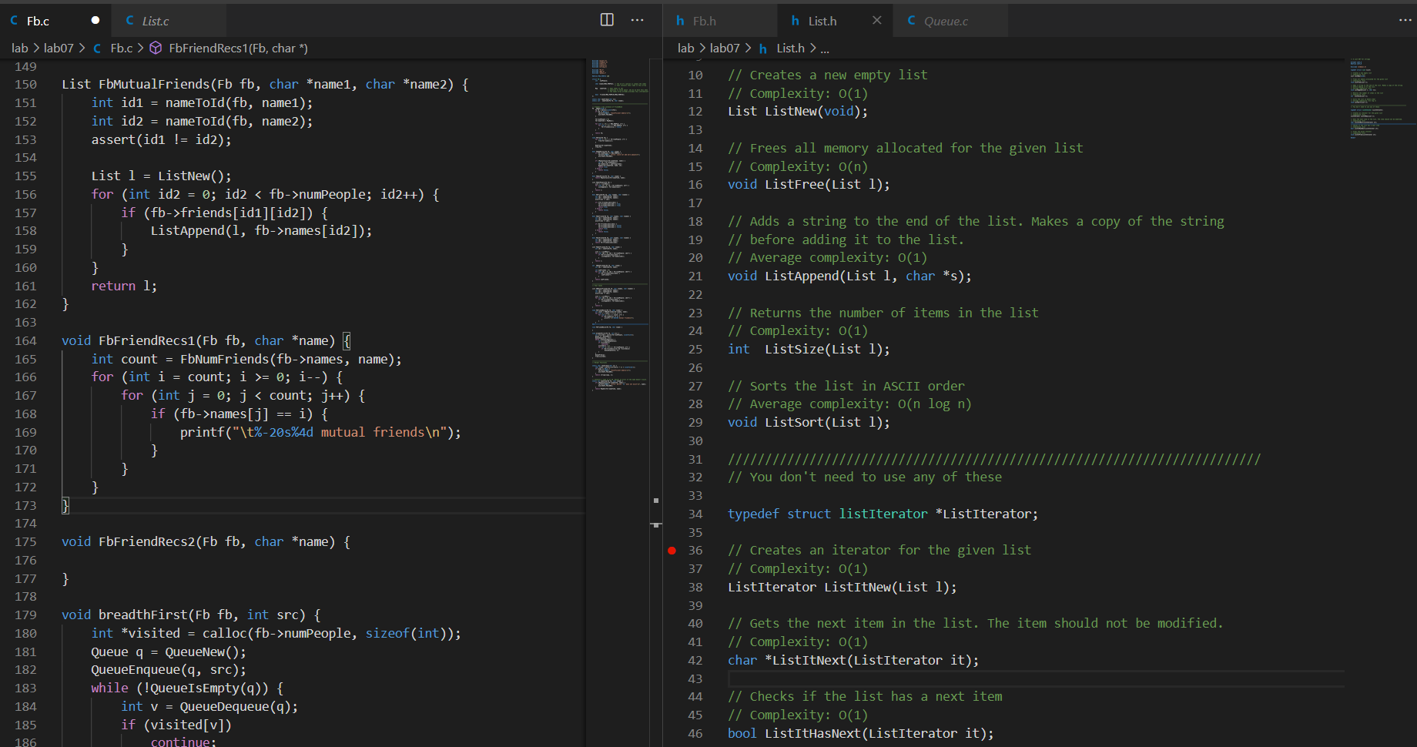Navigate using the List.h breadcrumb label
1417x747 pixels.
pos(790,48)
